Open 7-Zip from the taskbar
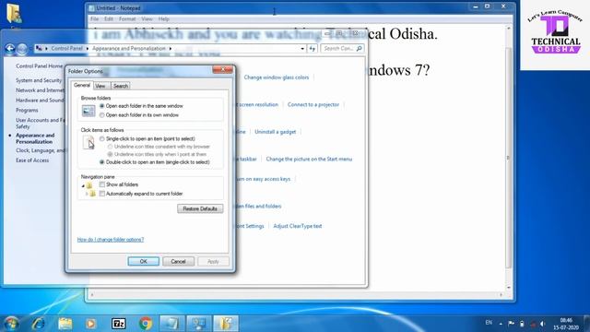The width and height of the screenshot is (590, 332). [119, 324]
